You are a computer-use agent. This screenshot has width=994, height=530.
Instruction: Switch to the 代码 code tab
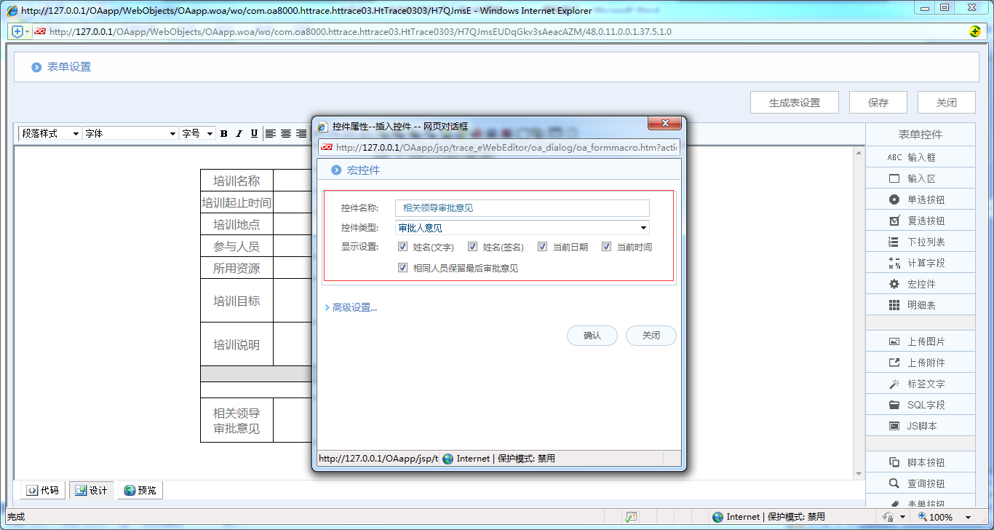point(41,490)
